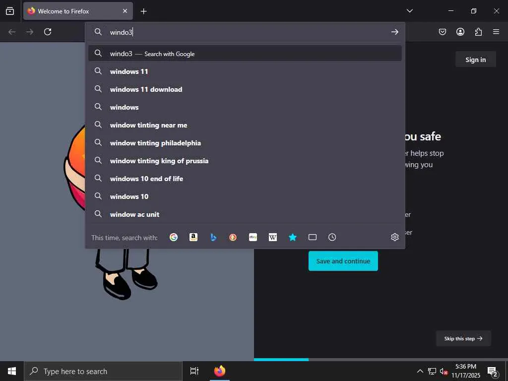Click the taskbar search box
Image resolution: width=508 pixels, height=381 pixels.
103,371
